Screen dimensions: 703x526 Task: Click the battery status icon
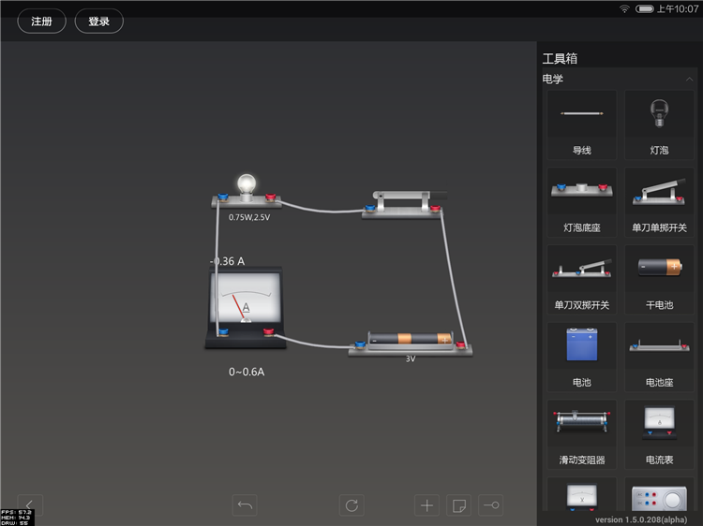pos(645,9)
